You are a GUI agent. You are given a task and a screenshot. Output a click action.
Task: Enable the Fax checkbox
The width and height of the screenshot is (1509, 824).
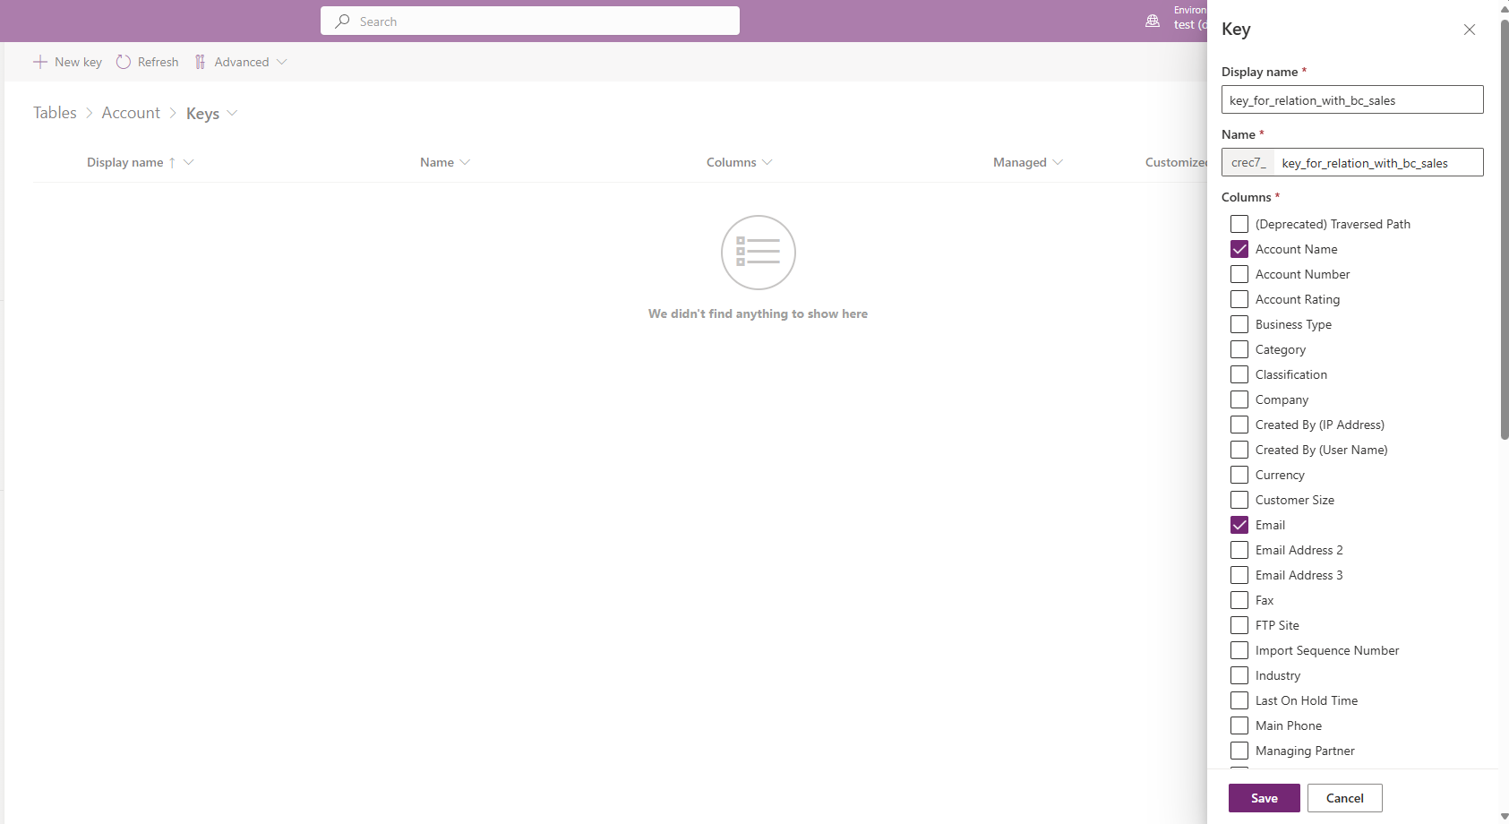[x=1239, y=600]
